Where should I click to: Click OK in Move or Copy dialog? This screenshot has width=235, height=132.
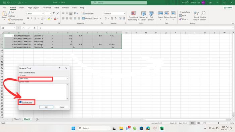pyautogui.click(x=46, y=107)
